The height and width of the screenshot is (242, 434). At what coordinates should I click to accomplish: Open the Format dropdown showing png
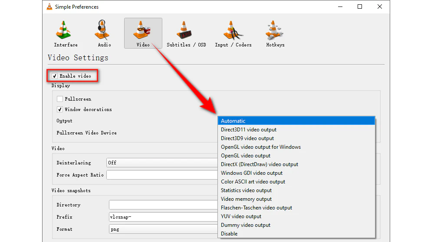tap(163, 229)
